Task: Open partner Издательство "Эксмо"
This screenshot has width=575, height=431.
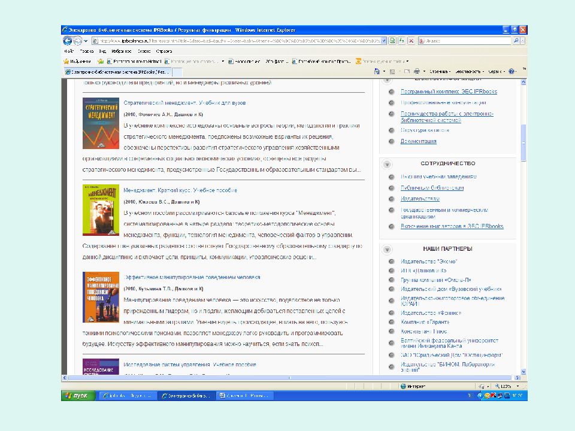Action: pyautogui.click(x=429, y=262)
